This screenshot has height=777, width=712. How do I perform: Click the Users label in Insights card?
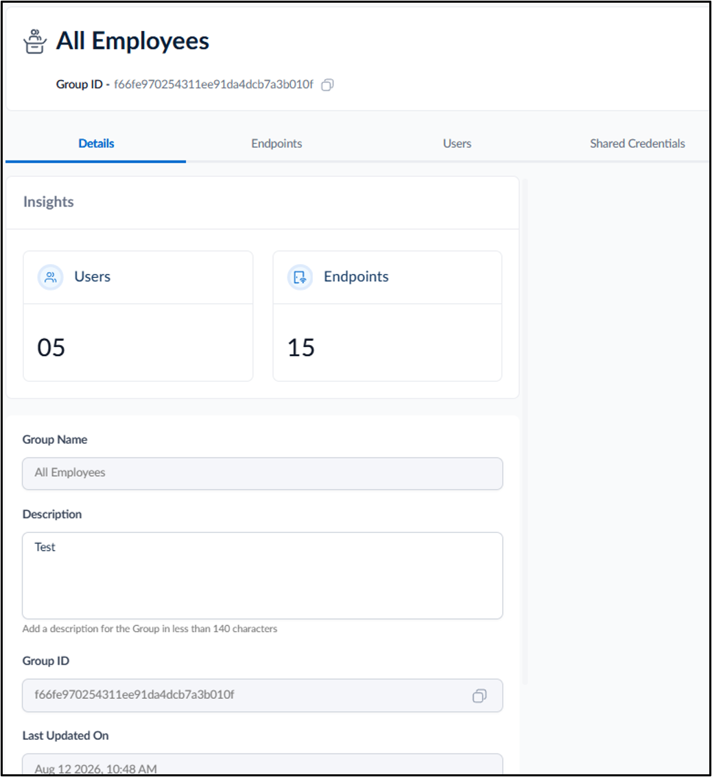coord(92,276)
